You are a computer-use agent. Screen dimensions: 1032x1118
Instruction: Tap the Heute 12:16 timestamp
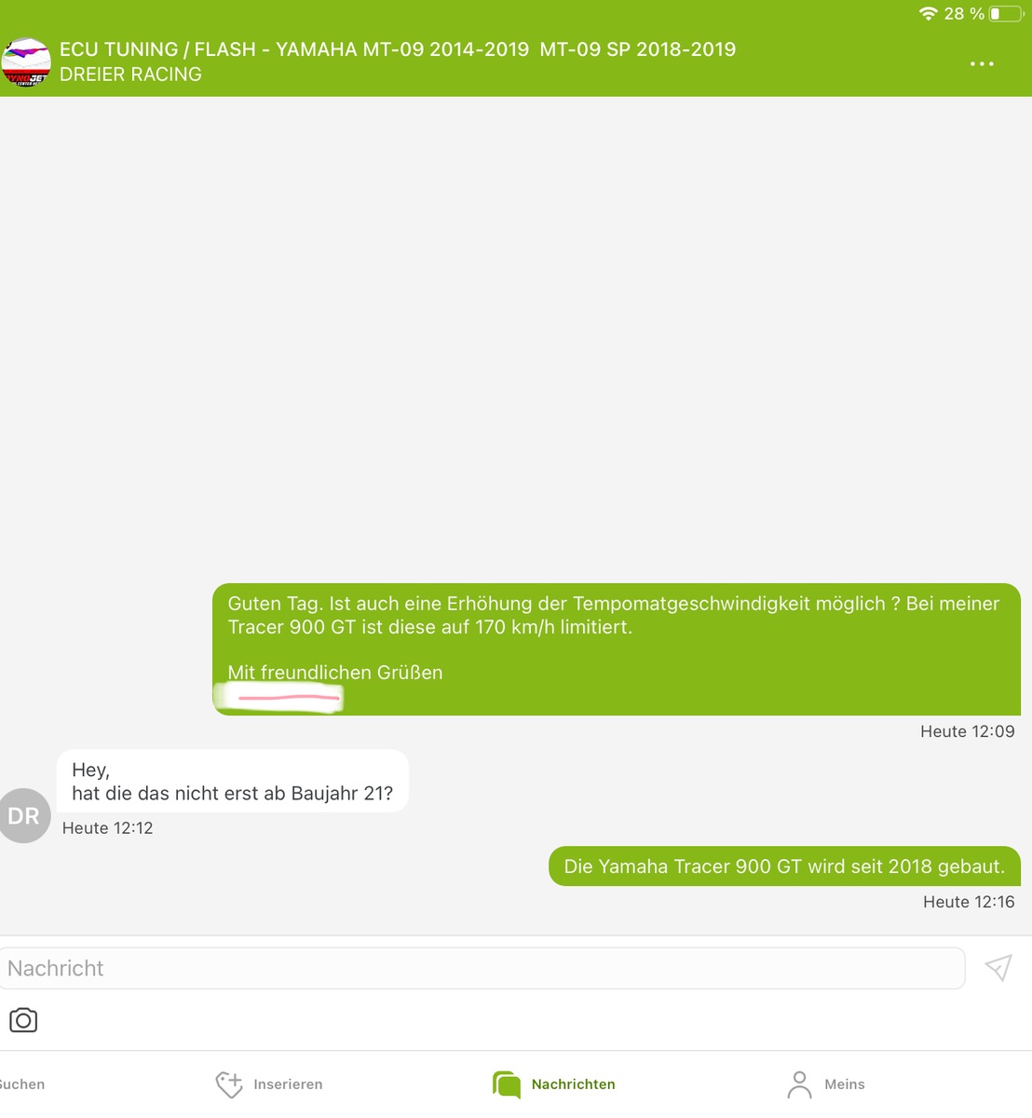(x=969, y=902)
